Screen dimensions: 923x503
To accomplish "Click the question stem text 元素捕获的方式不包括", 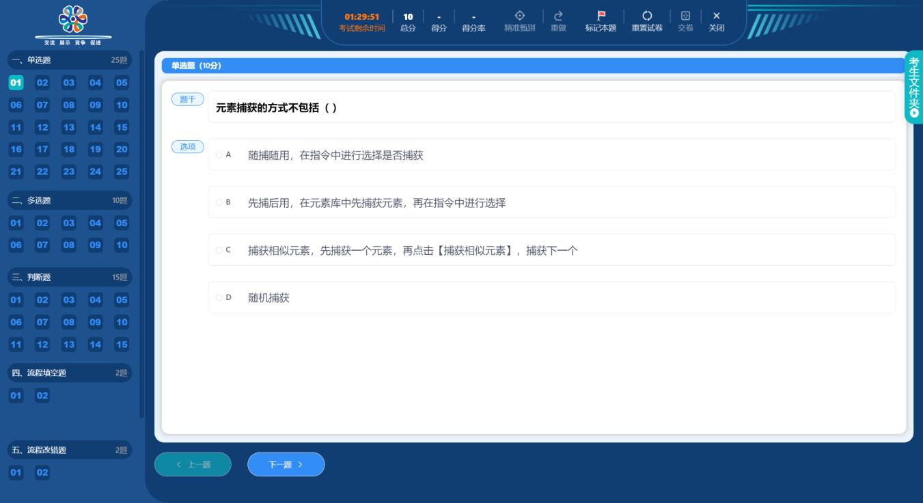I will click(276, 108).
